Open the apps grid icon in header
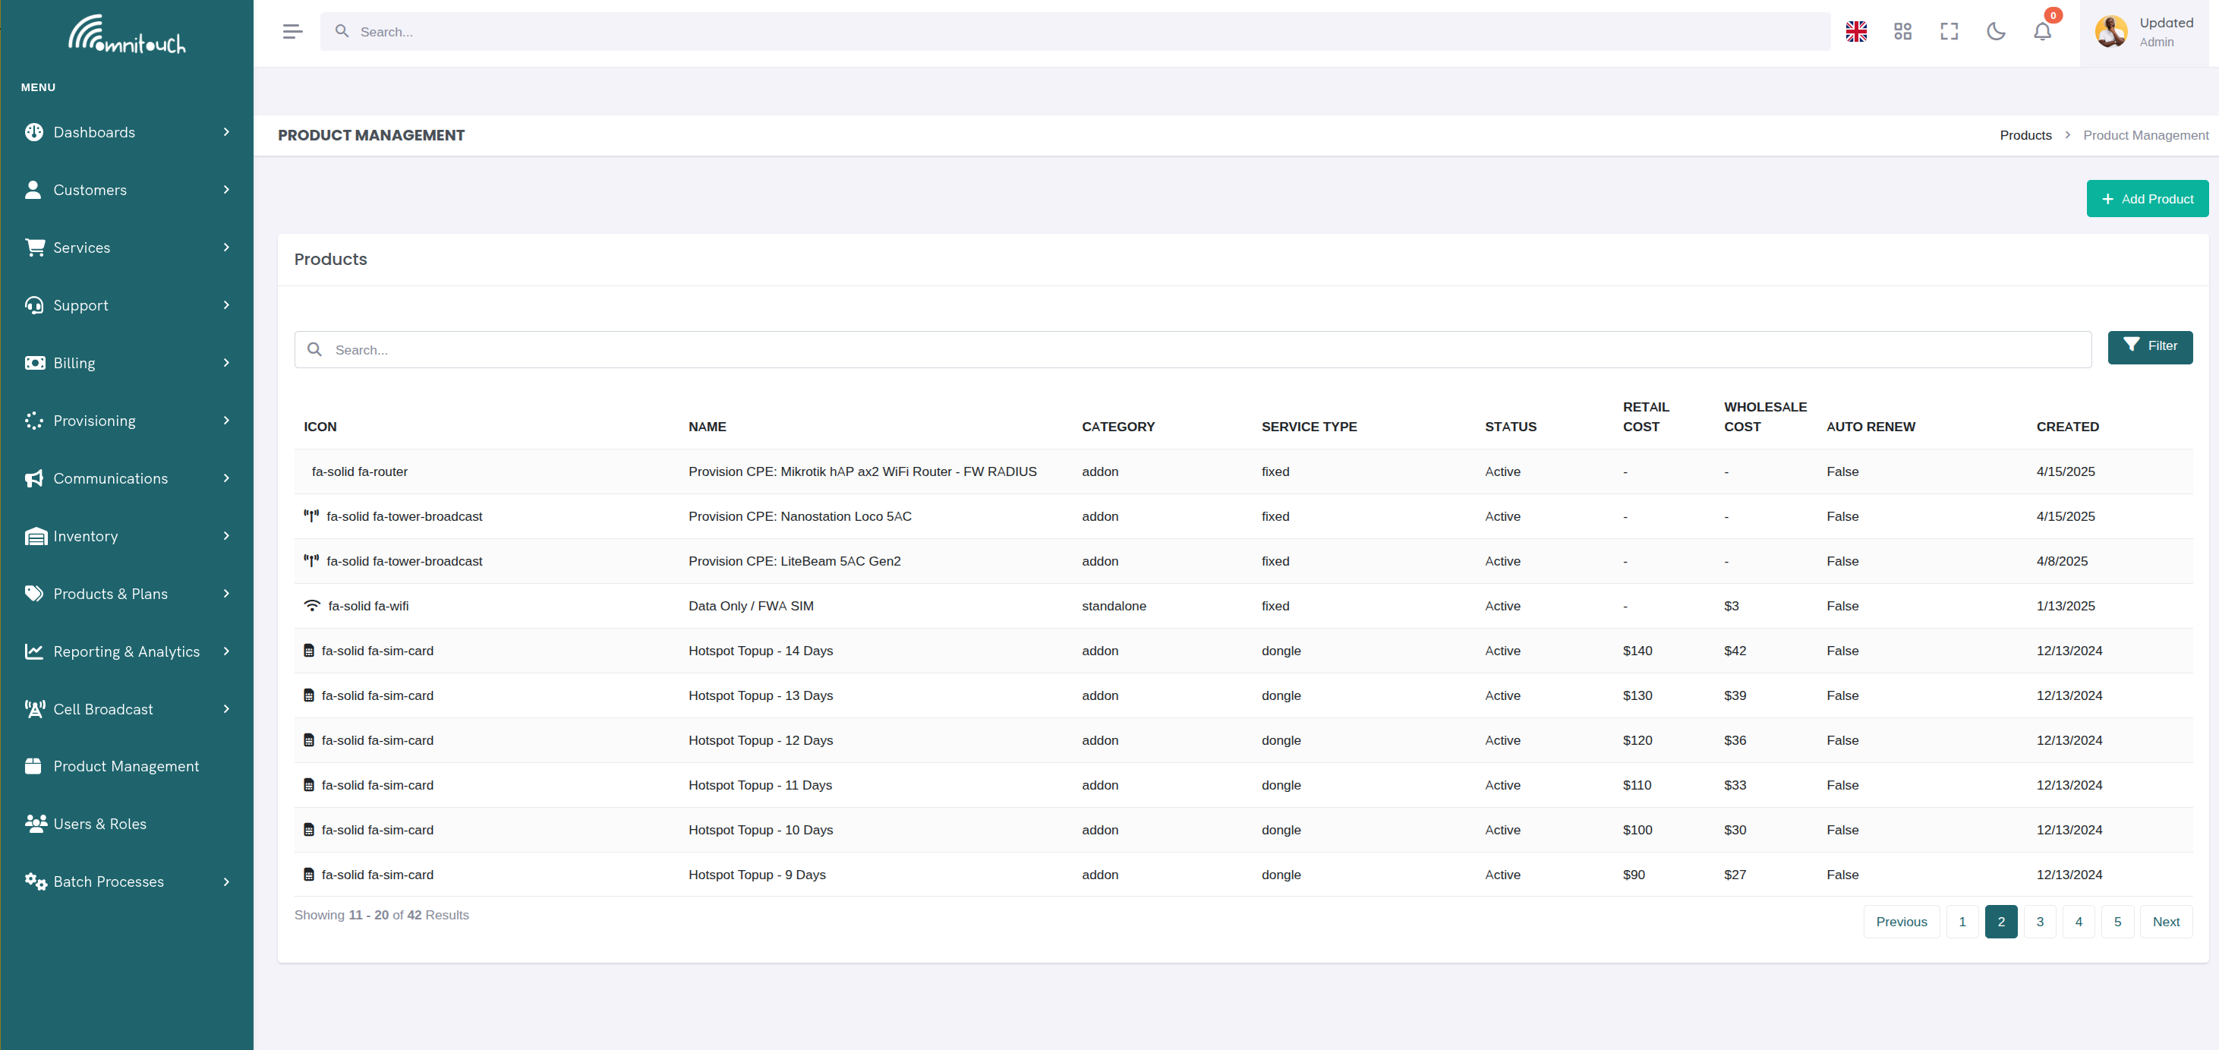The image size is (2219, 1050). [x=1903, y=31]
